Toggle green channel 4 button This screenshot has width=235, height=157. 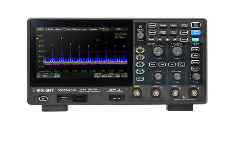(x=140, y=72)
